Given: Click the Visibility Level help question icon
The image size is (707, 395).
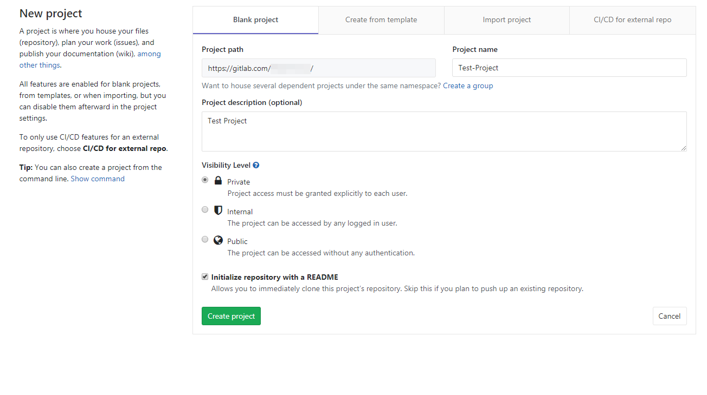Looking at the screenshot, I should (256, 165).
